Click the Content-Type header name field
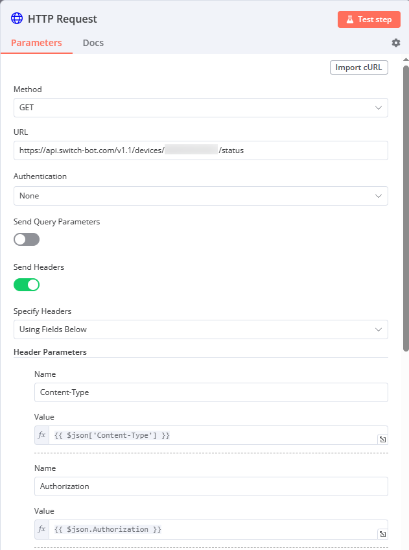Screen dimensions: 409x550 click(211, 392)
